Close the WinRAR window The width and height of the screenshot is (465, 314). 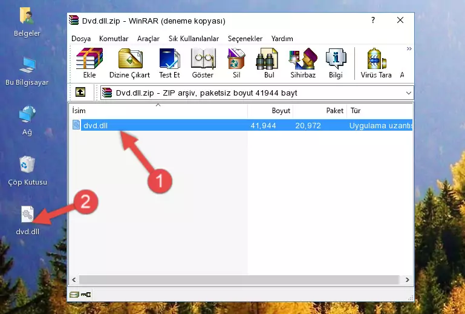point(400,20)
